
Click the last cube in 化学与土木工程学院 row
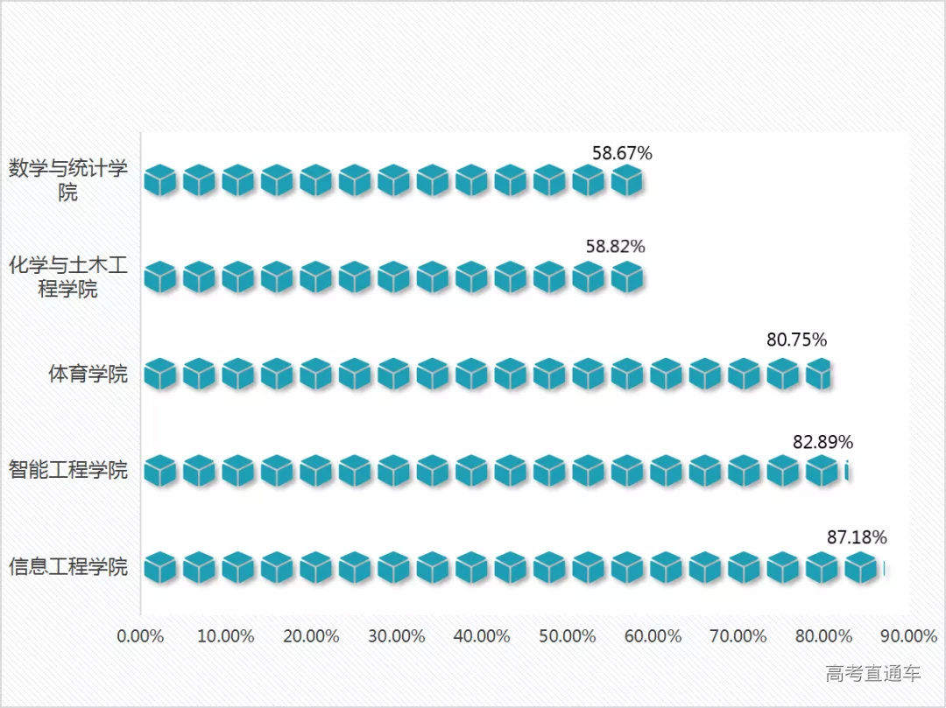tap(627, 278)
